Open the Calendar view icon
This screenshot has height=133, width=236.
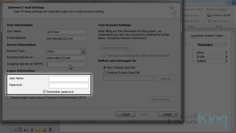pyautogui.click(x=19, y=130)
